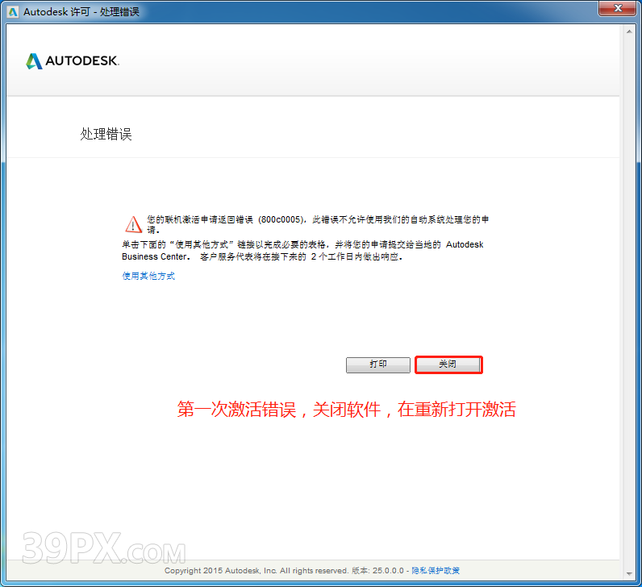Click the red warning triangle icon
Viewport: 642px width, 587px height.
coord(133,224)
